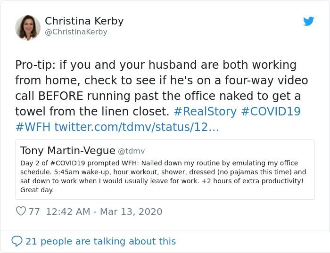Image resolution: width=330 pixels, height=253 pixels.
Task: Click the Twitter bird logo icon
Action: pos(308,21)
